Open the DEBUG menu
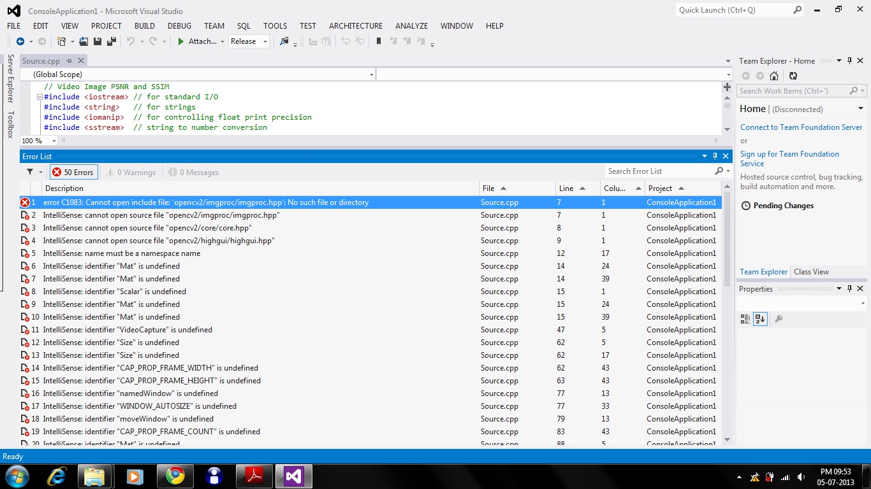Viewport: 871px width, 489px height. pyautogui.click(x=179, y=25)
